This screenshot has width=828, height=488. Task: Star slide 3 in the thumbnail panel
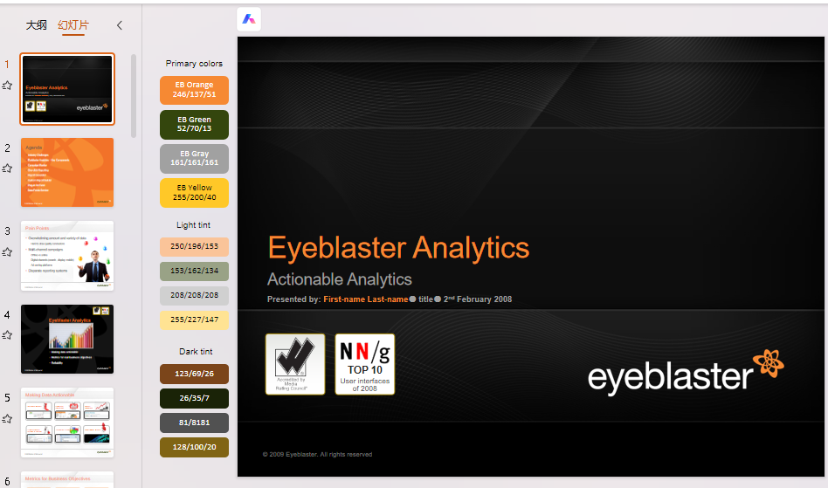tap(7, 252)
